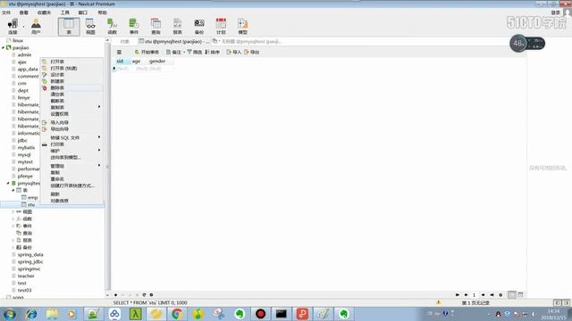Click the Login (登录) link at top right
Image resolution: width=572 pixels, height=321 pixels.
(555, 12)
